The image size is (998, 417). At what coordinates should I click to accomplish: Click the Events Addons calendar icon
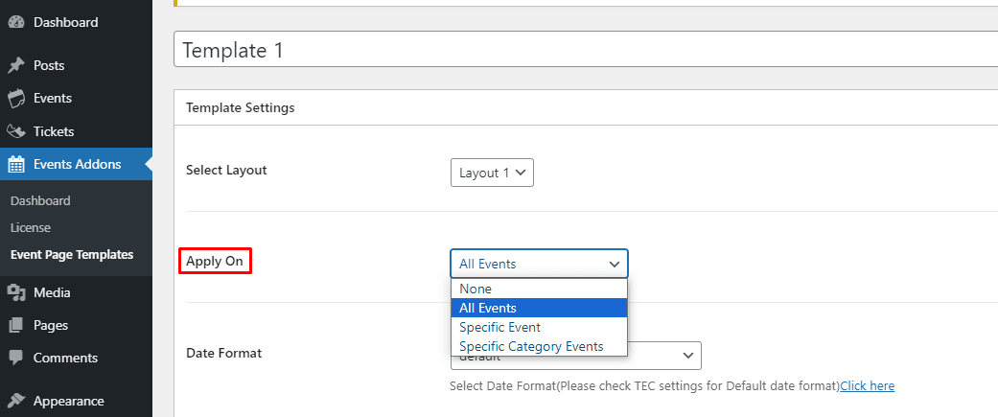click(x=16, y=164)
